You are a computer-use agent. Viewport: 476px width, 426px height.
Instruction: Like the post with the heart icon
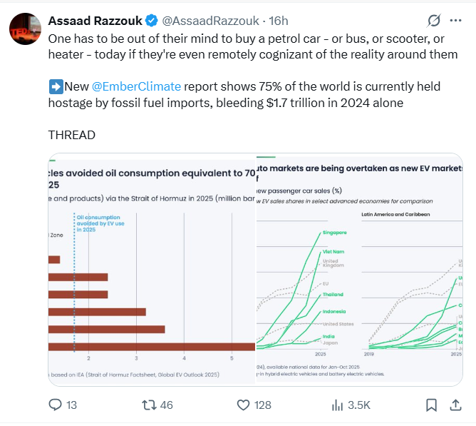[x=242, y=405]
